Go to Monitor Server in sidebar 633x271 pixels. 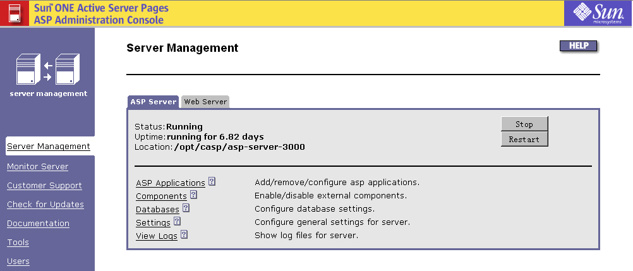[37, 166]
